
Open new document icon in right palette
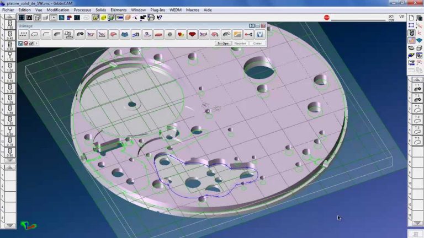coord(411,18)
